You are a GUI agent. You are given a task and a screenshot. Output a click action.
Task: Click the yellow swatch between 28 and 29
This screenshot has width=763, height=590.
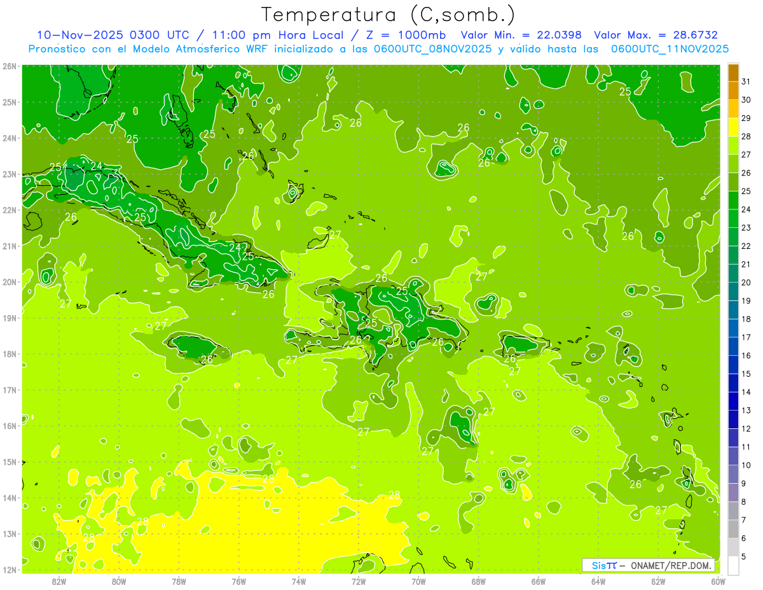tap(733, 127)
